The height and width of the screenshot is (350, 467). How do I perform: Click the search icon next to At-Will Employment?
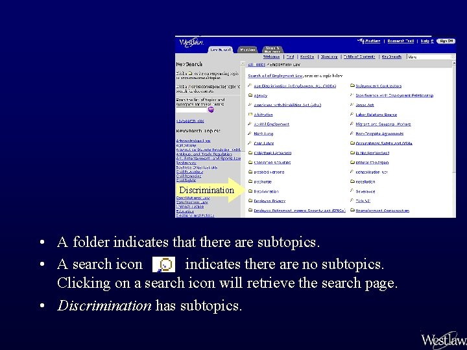click(x=250, y=124)
